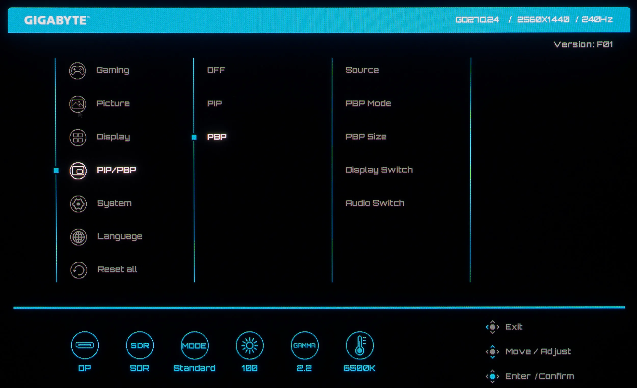Click the Gaming controller icon
The height and width of the screenshot is (388, 637).
click(x=77, y=71)
